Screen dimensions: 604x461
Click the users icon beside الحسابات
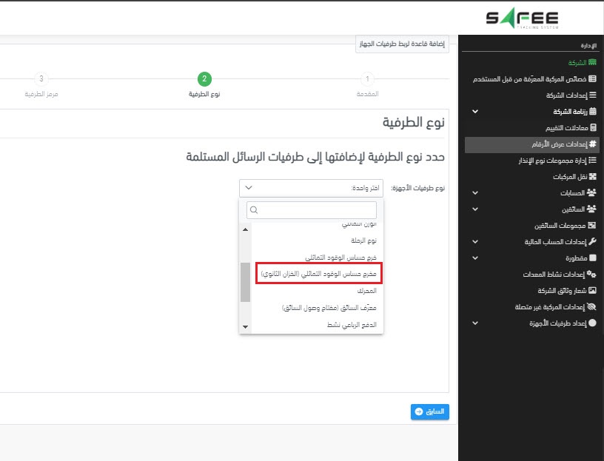(592, 193)
